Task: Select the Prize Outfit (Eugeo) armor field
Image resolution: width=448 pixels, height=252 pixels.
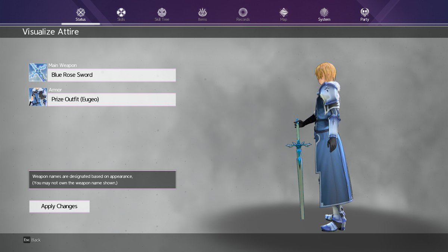Action: tap(112, 99)
